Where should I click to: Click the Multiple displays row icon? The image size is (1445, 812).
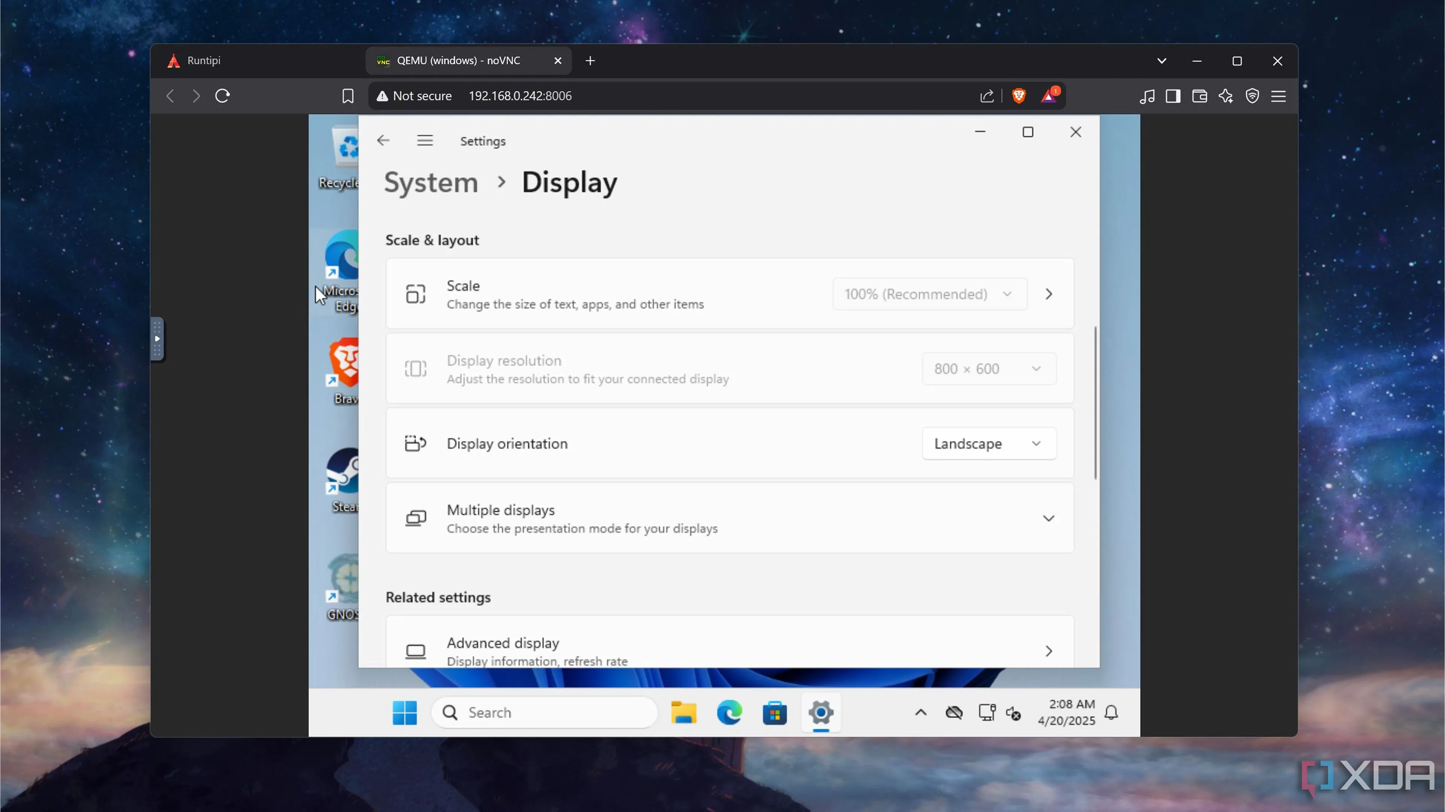(416, 518)
